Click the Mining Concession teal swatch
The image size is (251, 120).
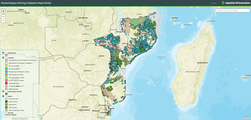6,69
